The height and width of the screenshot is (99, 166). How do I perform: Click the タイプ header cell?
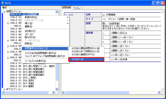point(93,19)
